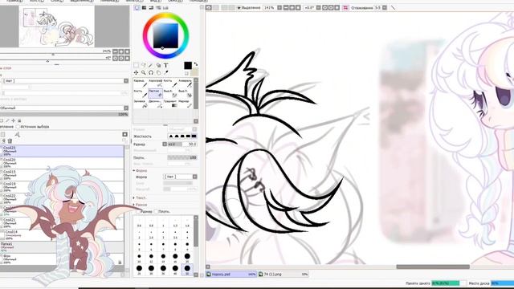This screenshot has width=514, height=289.
Task: Choose the Аэрограф airbrush tool
Action: tap(155, 83)
